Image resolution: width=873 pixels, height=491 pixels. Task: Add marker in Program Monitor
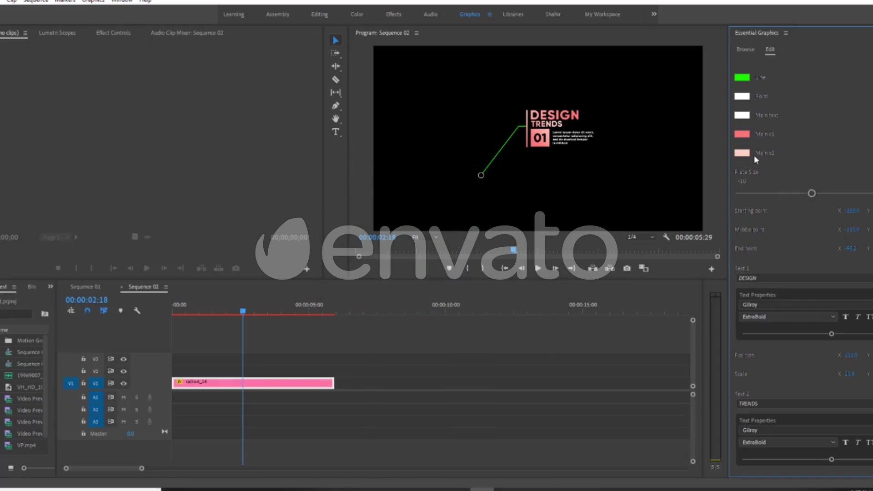(449, 268)
